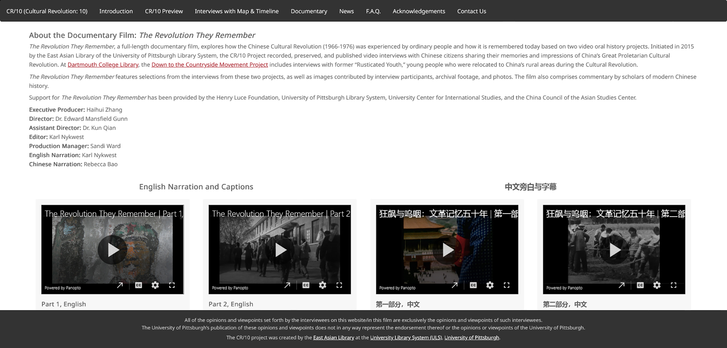The image size is (727, 348).
Task: Toggle captions CC icon on Part 1 video
Action: pyautogui.click(x=138, y=285)
